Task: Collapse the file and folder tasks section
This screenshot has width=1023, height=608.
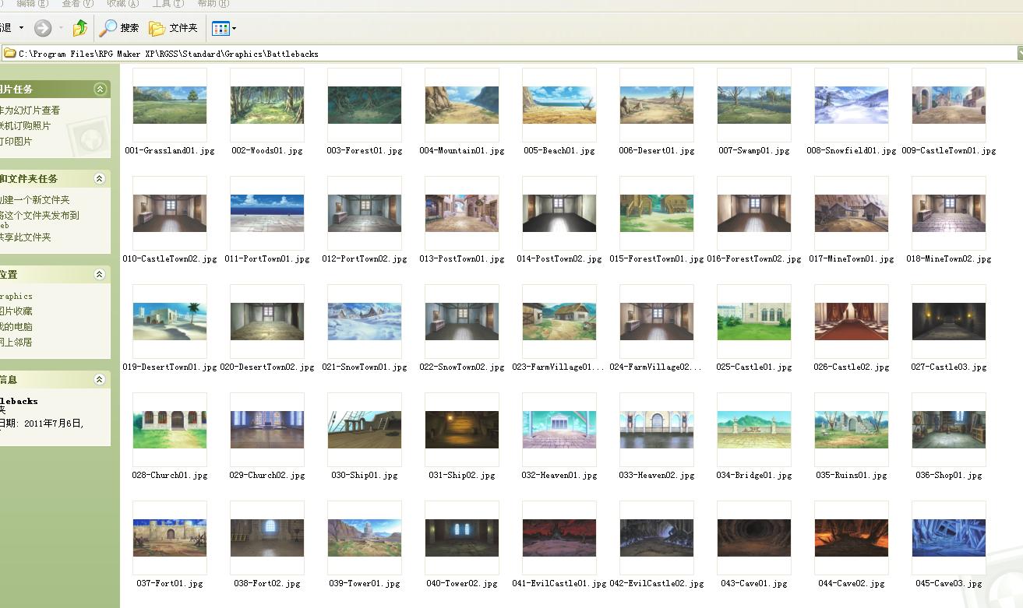Action: pos(100,179)
